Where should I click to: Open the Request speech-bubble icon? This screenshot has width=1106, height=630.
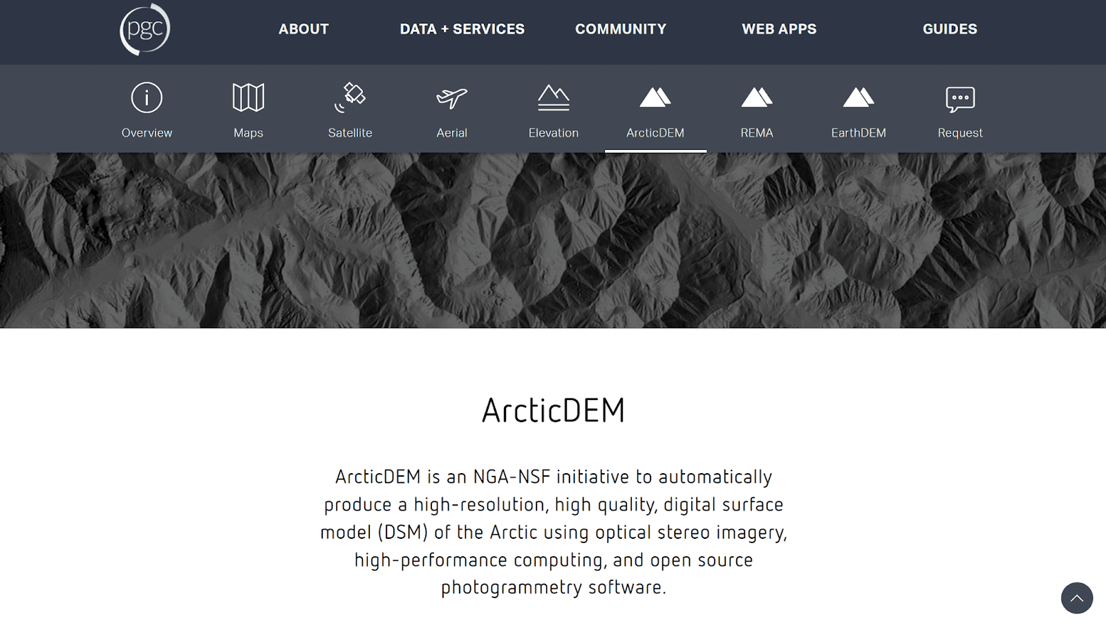tap(960, 99)
